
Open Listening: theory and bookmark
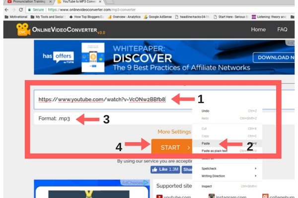point(269,17)
